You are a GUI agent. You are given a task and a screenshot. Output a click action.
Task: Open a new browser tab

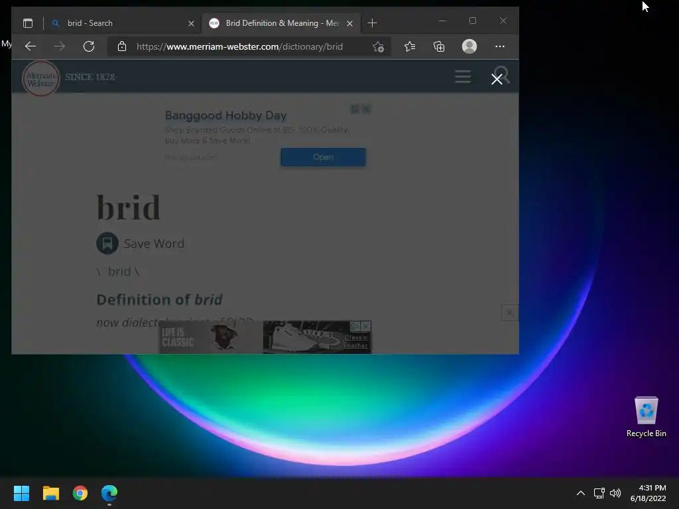372,23
